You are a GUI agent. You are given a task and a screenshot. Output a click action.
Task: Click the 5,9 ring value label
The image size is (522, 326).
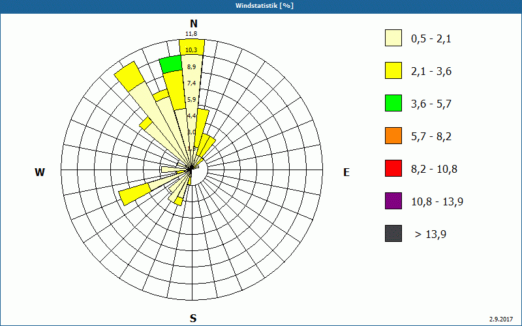(191, 100)
